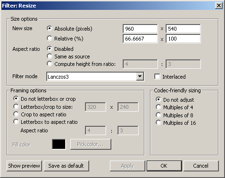Click the Show preview button
The height and width of the screenshot is (178, 225).
click(x=24, y=166)
